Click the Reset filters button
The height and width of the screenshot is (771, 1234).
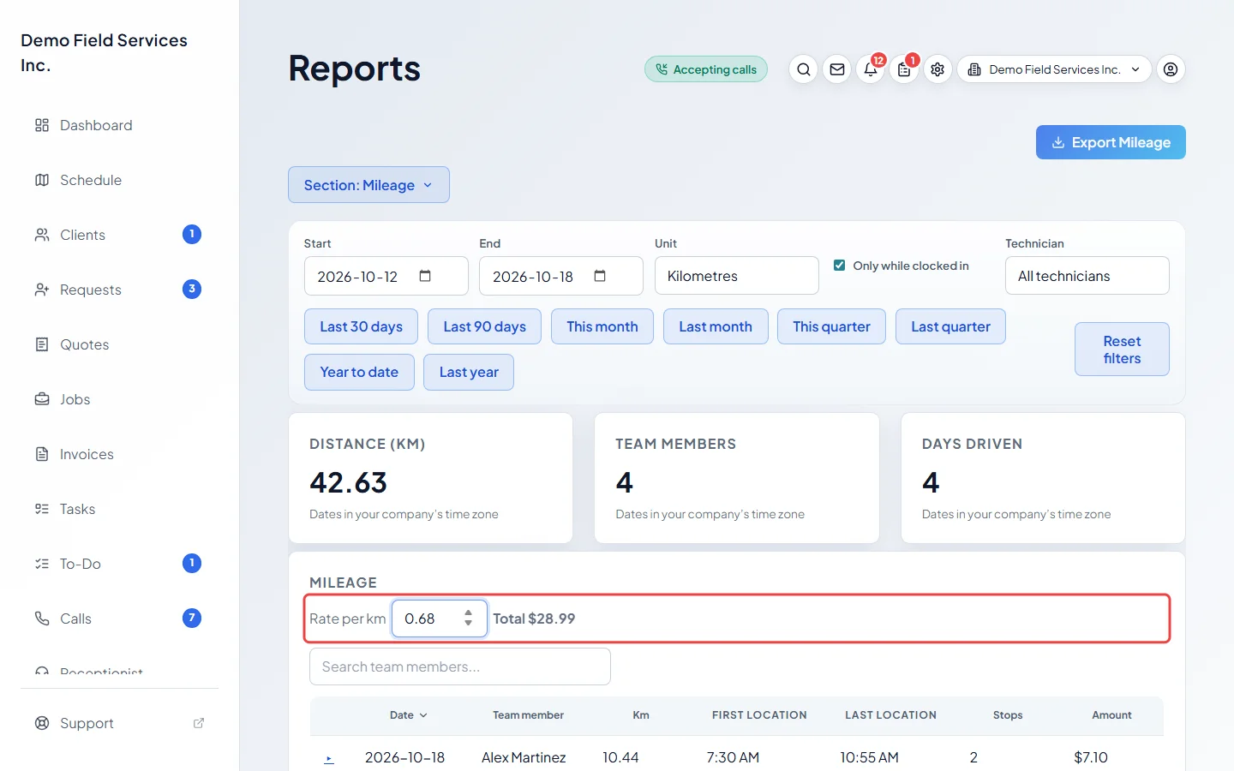pos(1122,350)
